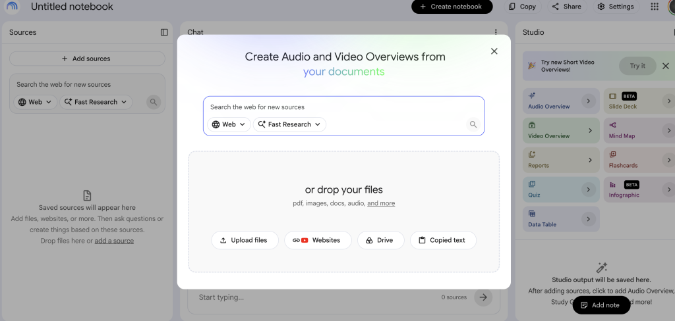The height and width of the screenshot is (321, 675).
Task: Open Web dropdown in dialog search
Action: pyautogui.click(x=229, y=124)
